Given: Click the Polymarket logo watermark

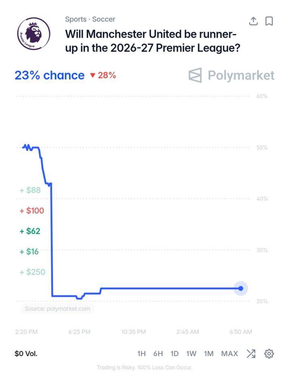Looking at the screenshot, I should click(x=231, y=75).
